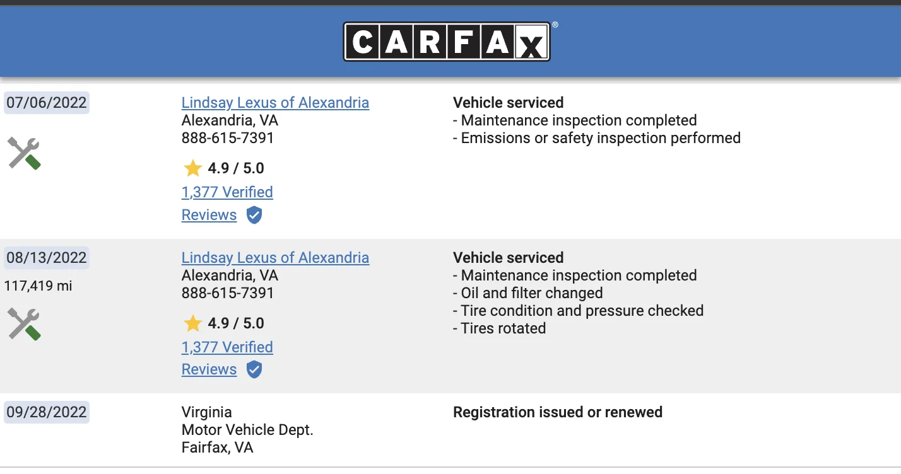Open 1,377 Verified link in first record
Screen dimensions: 901x474
tap(227, 192)
